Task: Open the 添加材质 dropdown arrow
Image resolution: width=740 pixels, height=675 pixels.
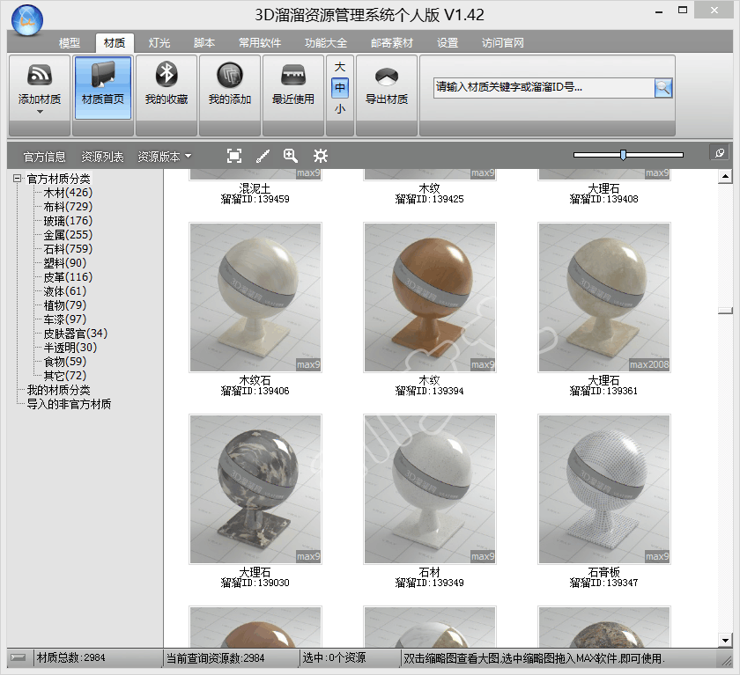Action: pos(40,112)
